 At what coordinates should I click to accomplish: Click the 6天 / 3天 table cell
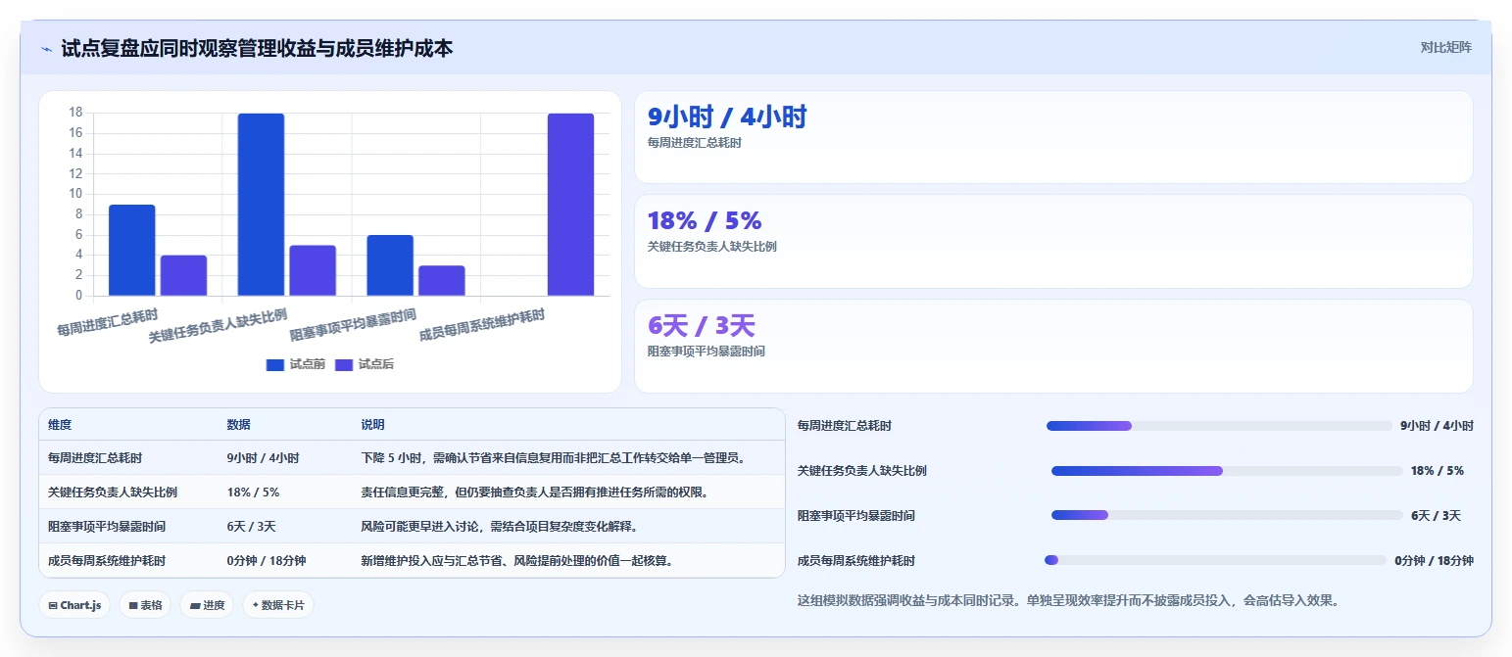click(251, 526)
